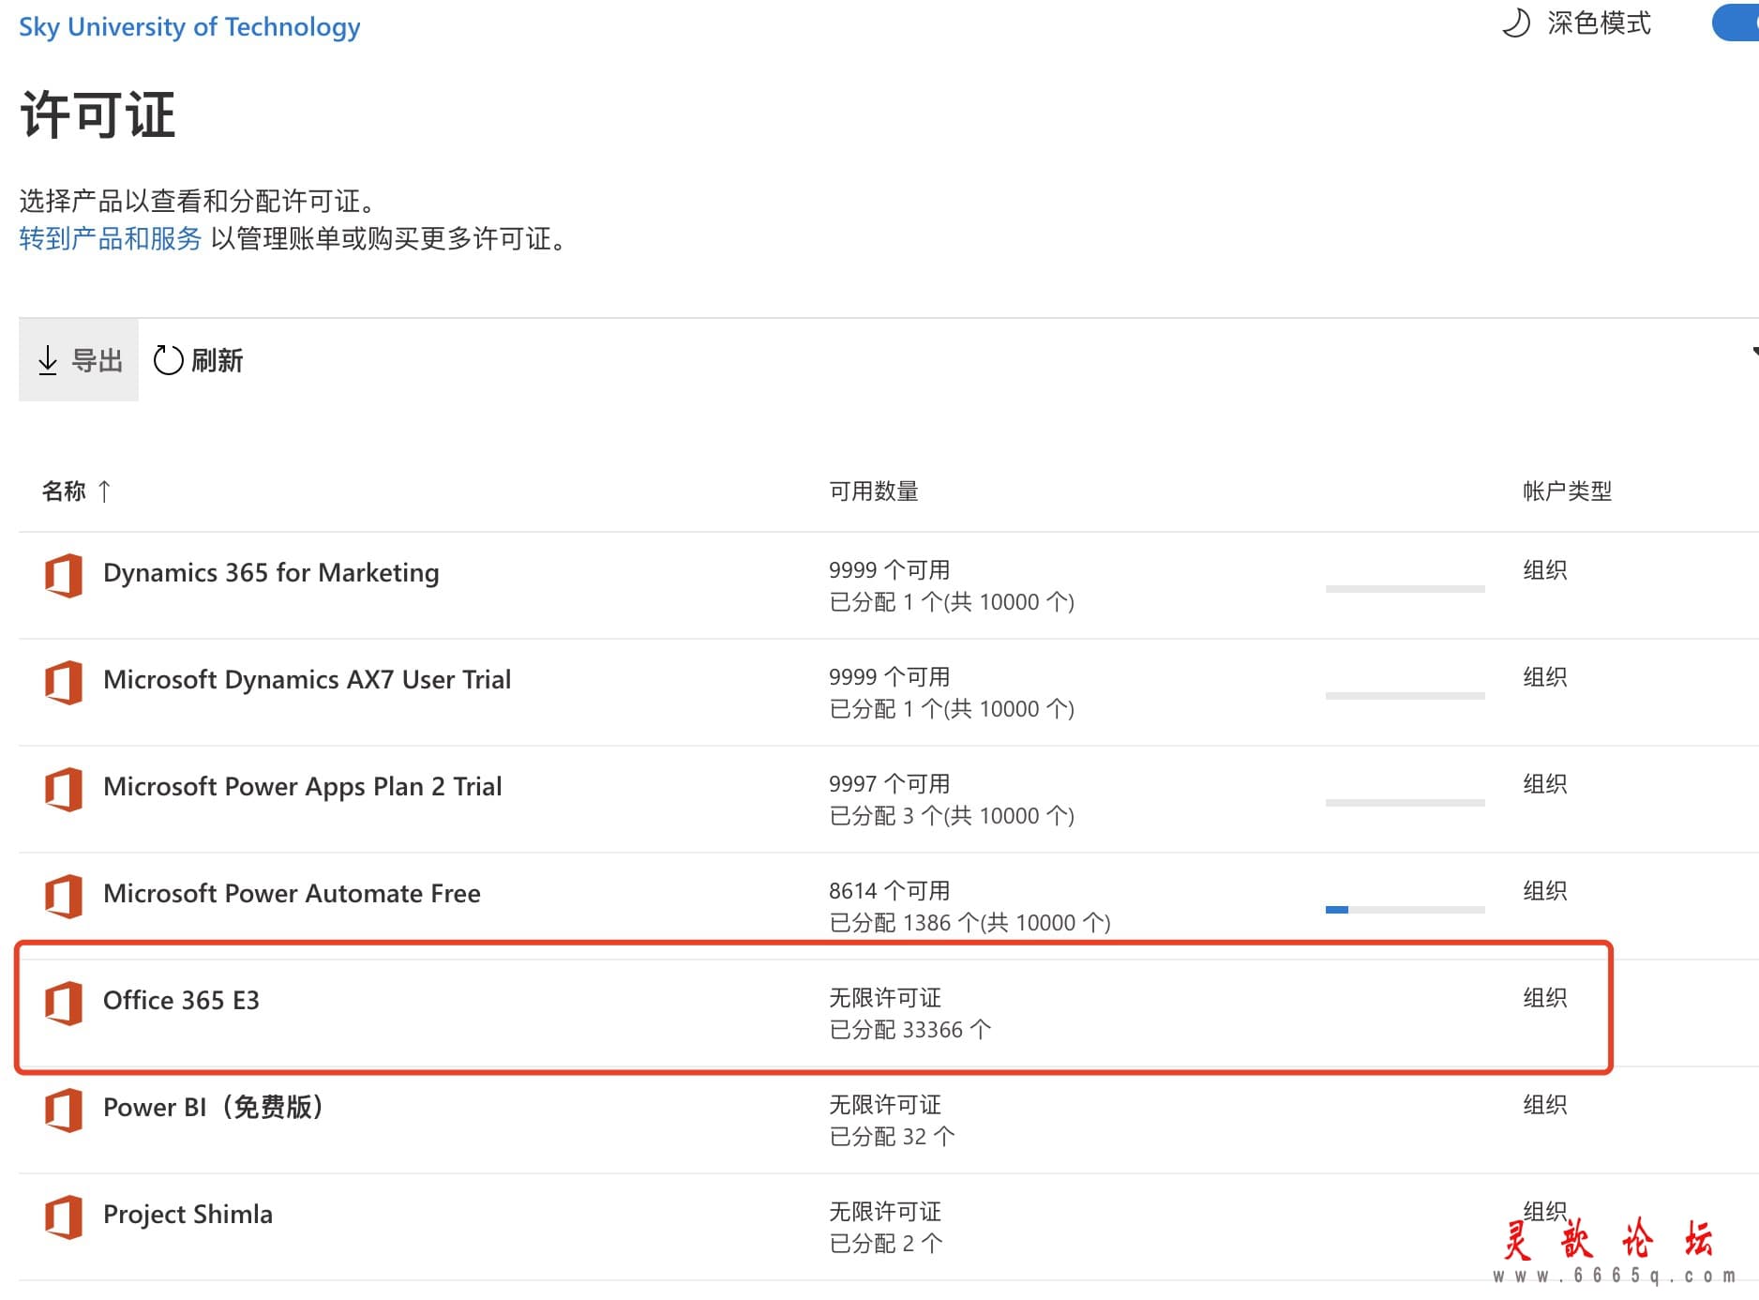1759x1300 pixels.
Task: Click usage bar for Power Apps Plan 2 Trial
Action: click(x=1405, y=803)
